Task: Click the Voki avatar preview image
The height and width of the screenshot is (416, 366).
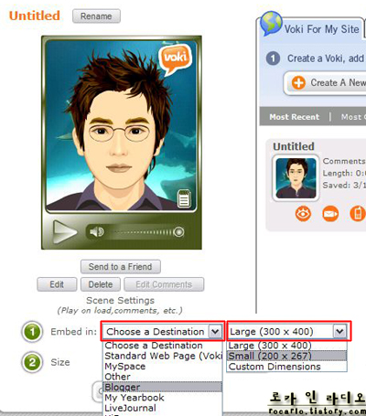Action: [121, 126]
